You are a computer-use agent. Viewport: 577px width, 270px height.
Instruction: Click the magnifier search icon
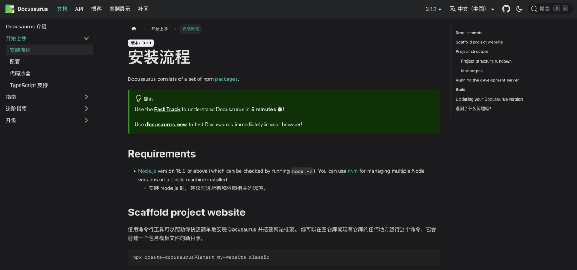click(534, 9)
